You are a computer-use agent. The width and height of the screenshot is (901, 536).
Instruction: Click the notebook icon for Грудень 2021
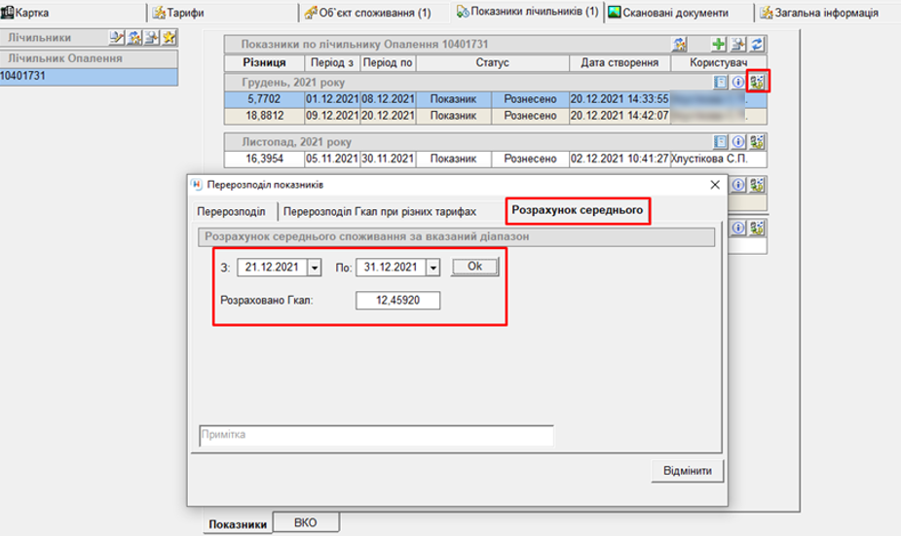pyautogui.click(x=721, y=83)
